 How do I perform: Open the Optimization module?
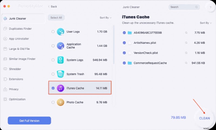17,99
